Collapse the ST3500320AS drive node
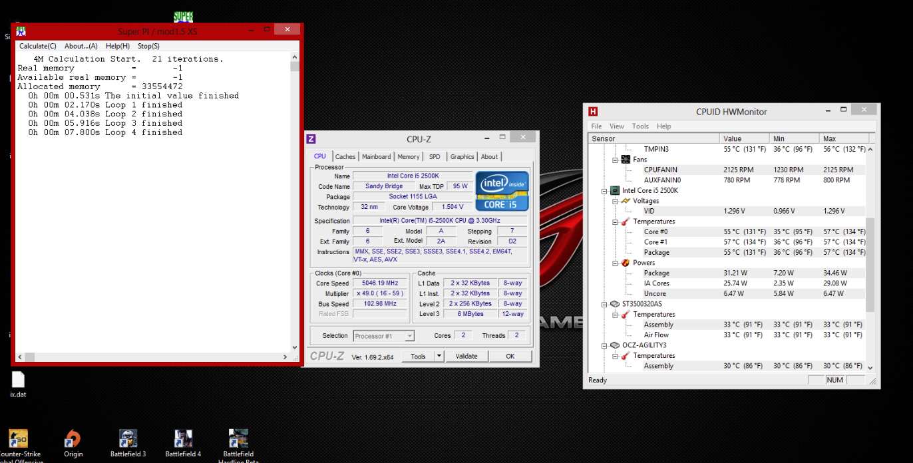Screen dimensions: 913x463 pos(604,304)
